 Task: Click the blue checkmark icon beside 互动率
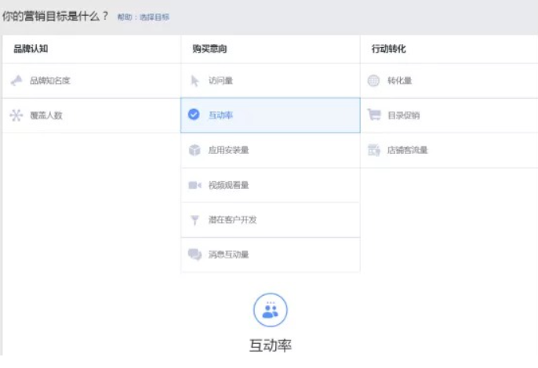coord(194,115)
